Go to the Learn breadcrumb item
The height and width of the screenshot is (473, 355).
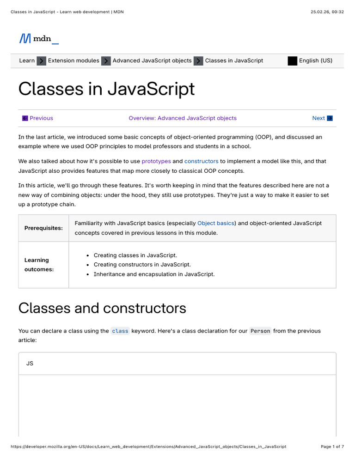point(27,61)
